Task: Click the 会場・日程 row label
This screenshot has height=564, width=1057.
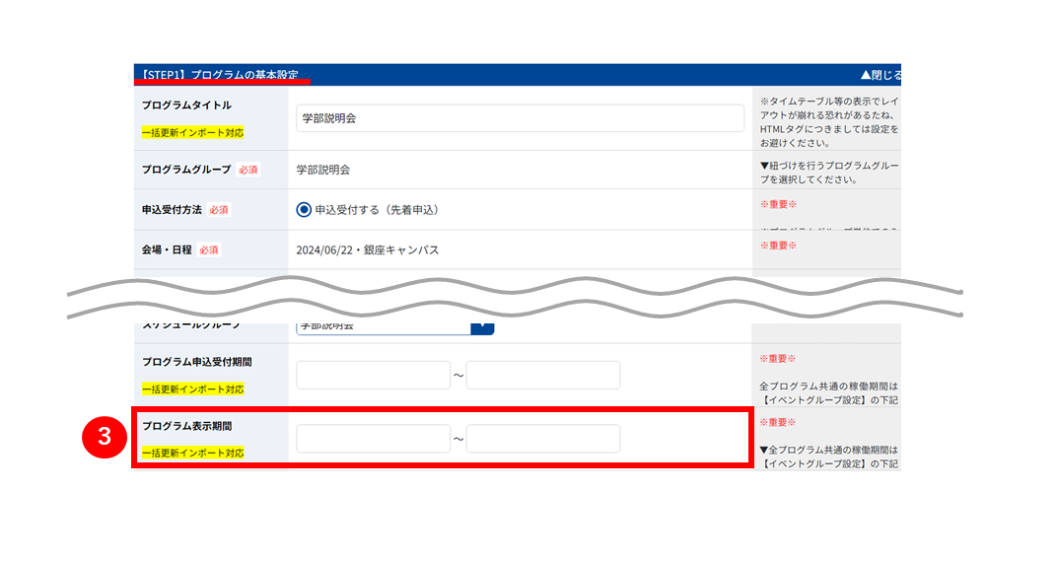Action: 167,250
